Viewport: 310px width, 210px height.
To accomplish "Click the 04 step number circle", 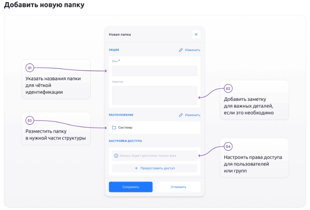I will (x=228, y=147).
